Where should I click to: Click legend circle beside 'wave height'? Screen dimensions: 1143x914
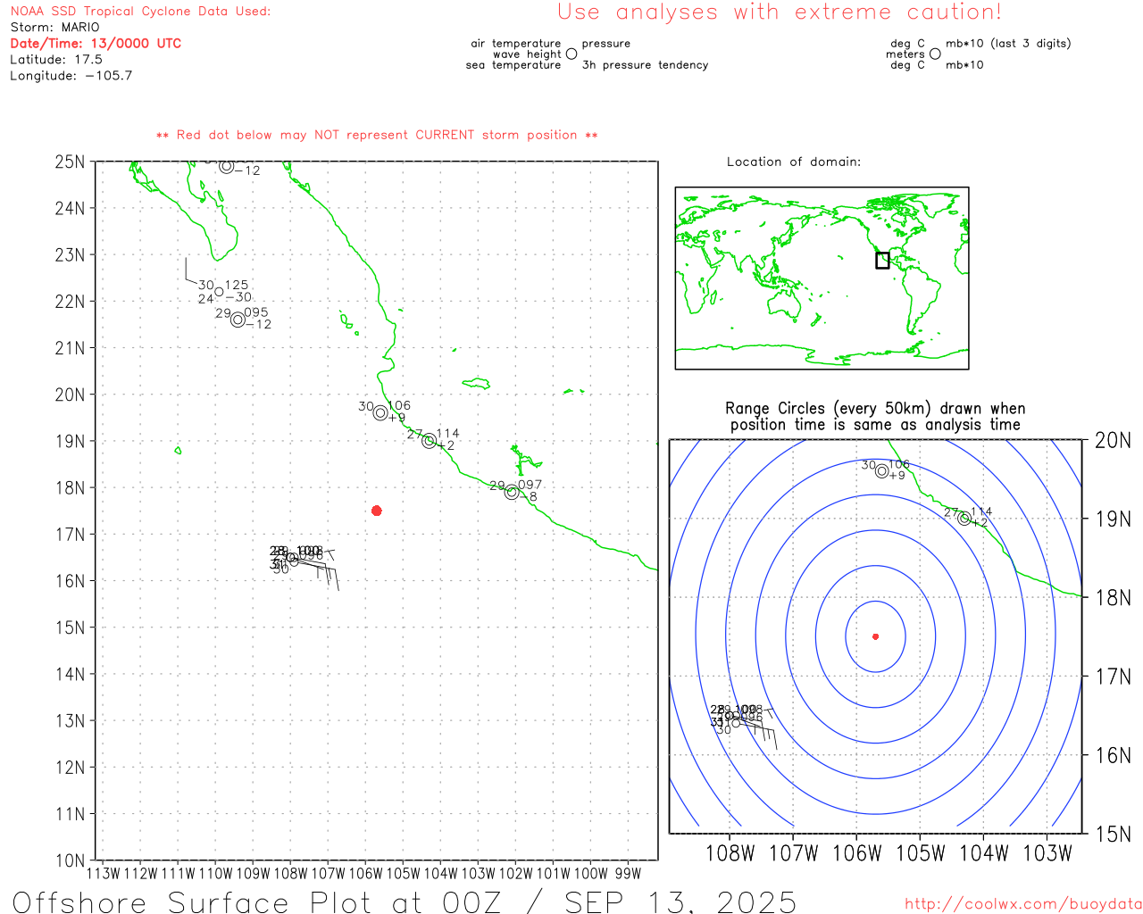tap(571, 54)
